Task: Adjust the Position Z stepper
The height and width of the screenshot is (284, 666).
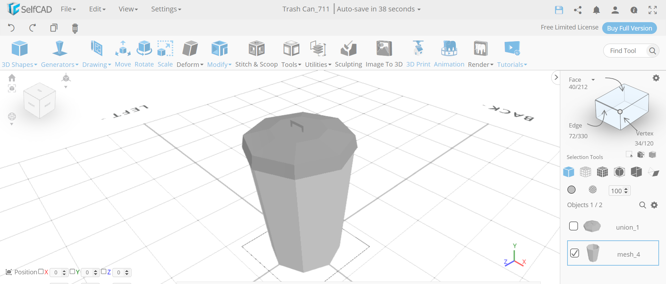Action: click(127, 273)
